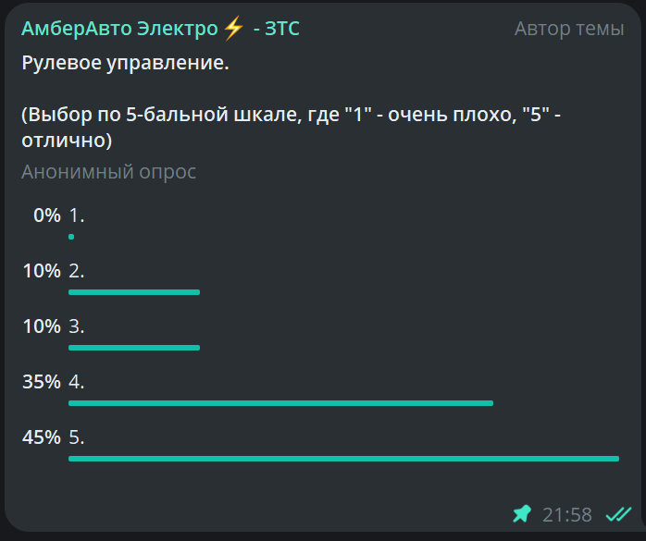Select poll option 5 with 45%
The height and width of the screenshot is (541, 646).
(x=77, y=437)
